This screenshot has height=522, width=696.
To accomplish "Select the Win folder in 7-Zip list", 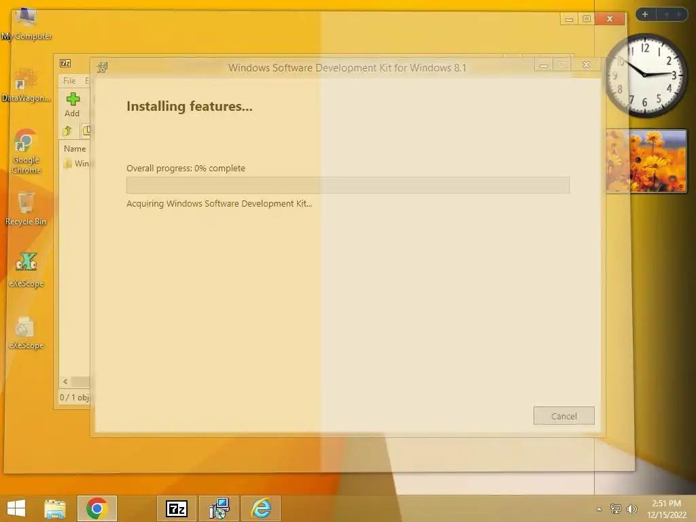I will point(76,163).
